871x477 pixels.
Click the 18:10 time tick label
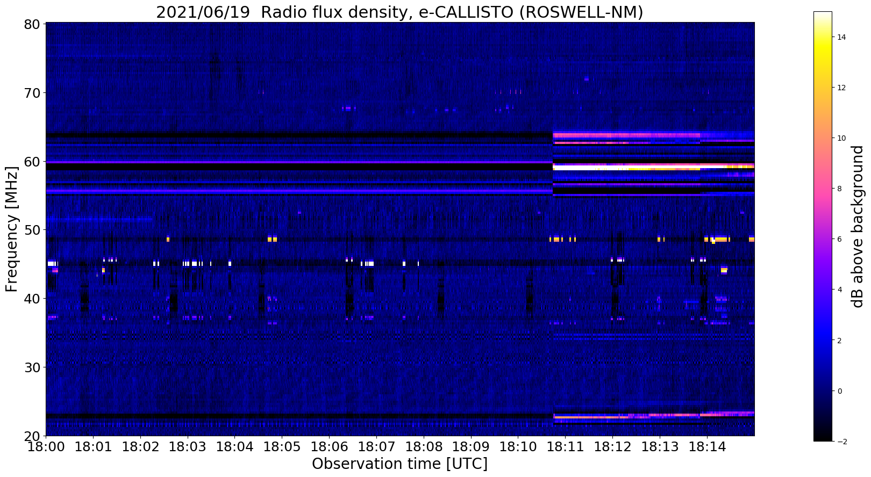click(518, 446)
